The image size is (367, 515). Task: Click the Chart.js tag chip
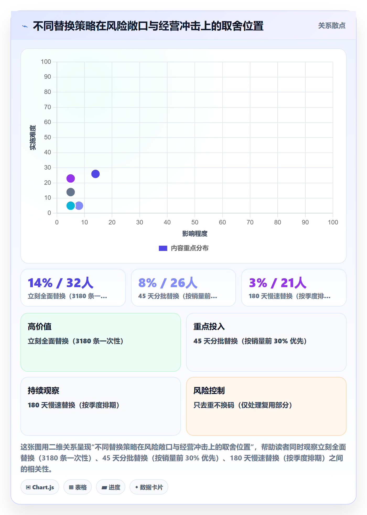pos(40,487)
